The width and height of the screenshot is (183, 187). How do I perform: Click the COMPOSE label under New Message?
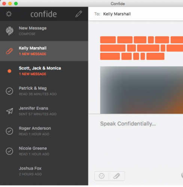click(x=27, y=34)
